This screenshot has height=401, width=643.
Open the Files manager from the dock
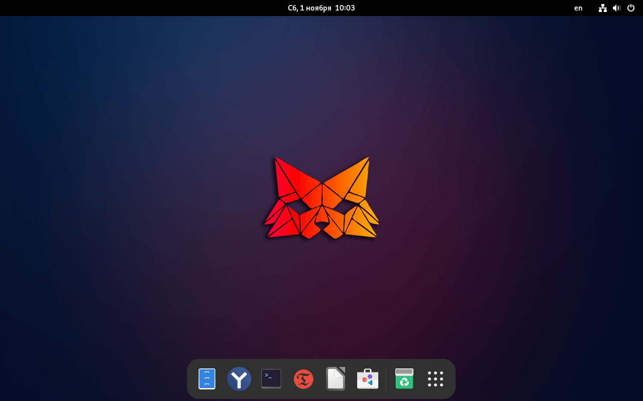click(207, 379)
